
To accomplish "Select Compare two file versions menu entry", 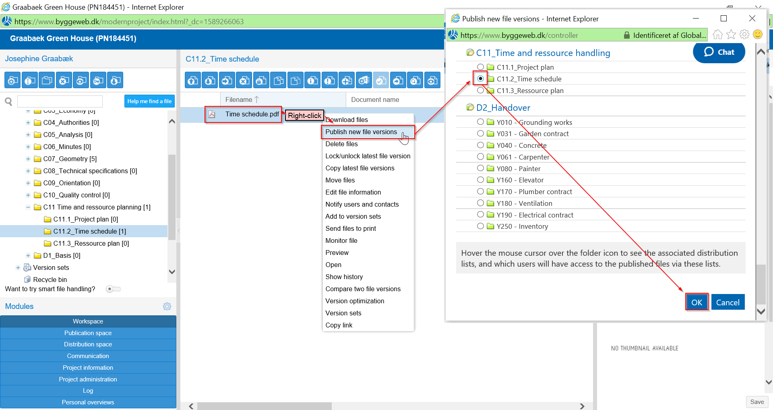I will pyautogui.click(x=363, y=289).
